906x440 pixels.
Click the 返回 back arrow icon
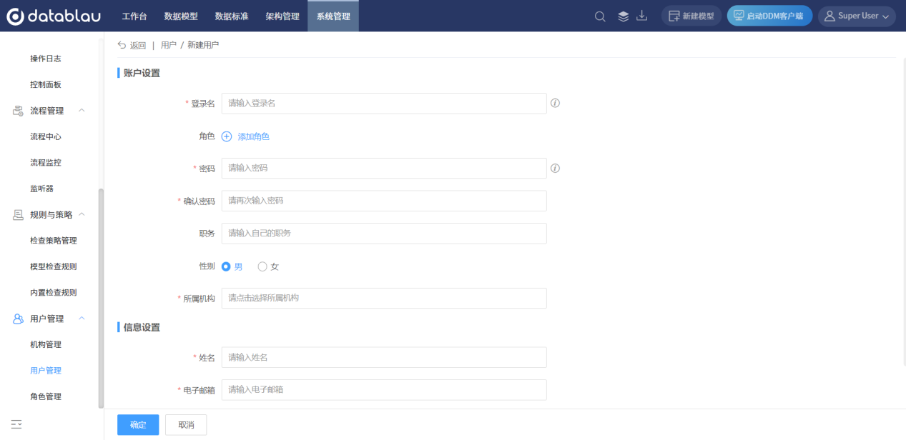(122, 45)
